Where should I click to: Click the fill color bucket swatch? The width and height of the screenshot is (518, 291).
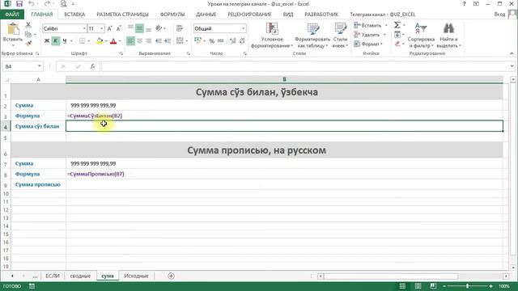point(100,41)
